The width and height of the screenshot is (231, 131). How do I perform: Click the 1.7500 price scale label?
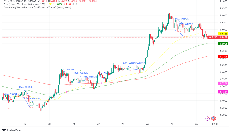pyautogui.click(x=223, y=51)
